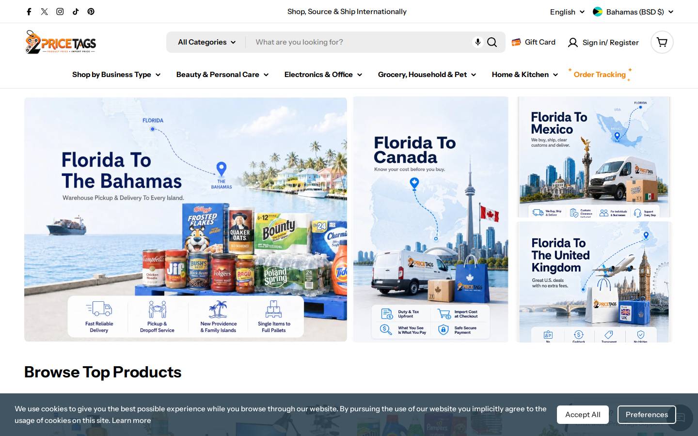Click the search magnifier icon

pos(492,42)
